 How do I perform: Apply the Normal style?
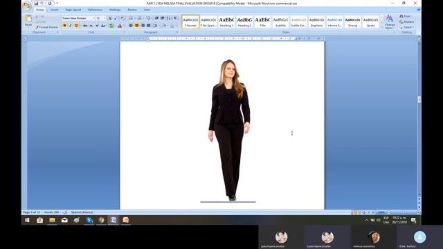click(x=190, y=21)
